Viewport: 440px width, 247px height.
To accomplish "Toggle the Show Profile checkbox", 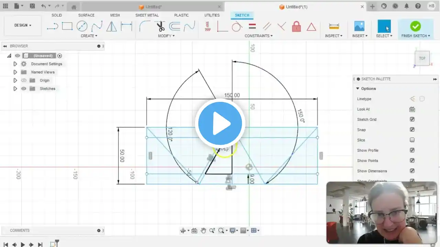I will pos(412,150).
